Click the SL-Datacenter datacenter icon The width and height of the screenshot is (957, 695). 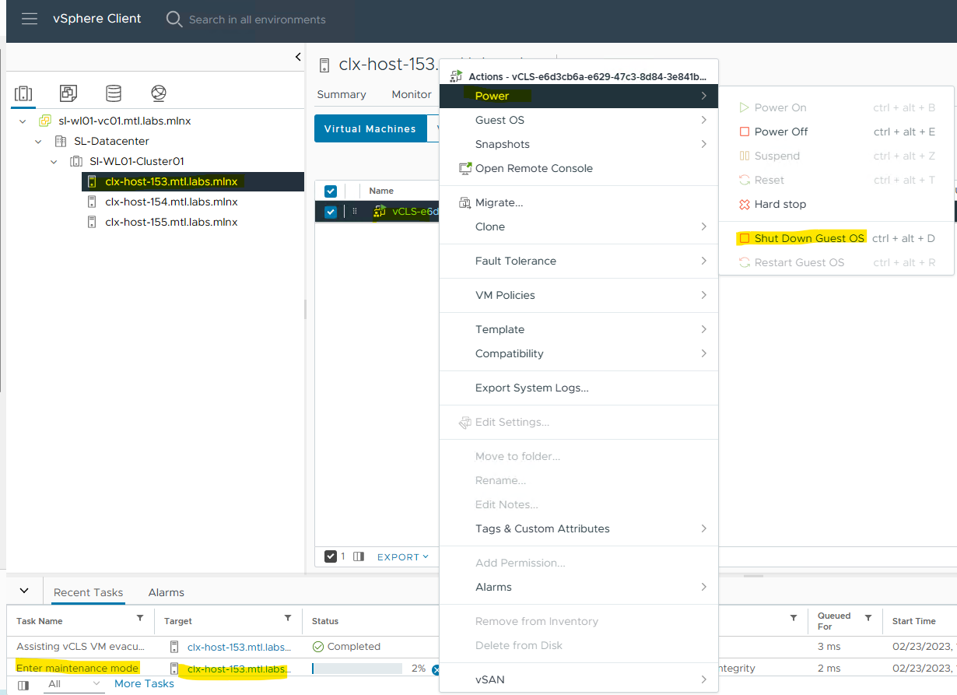pyautogui.click(x=61, y=142)
